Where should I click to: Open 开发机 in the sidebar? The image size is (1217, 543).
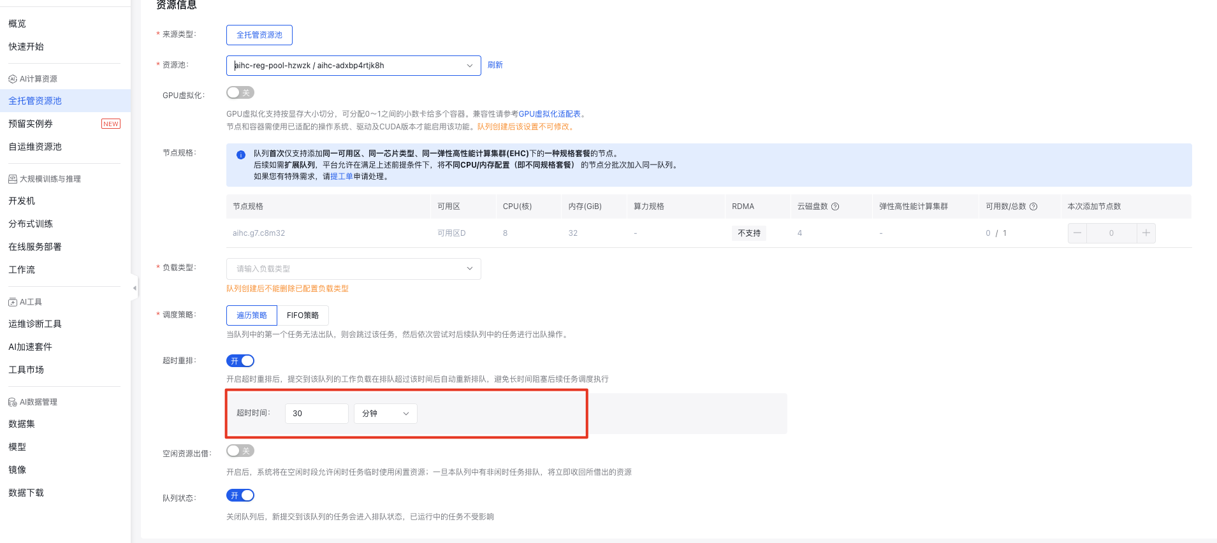(22, 201)
